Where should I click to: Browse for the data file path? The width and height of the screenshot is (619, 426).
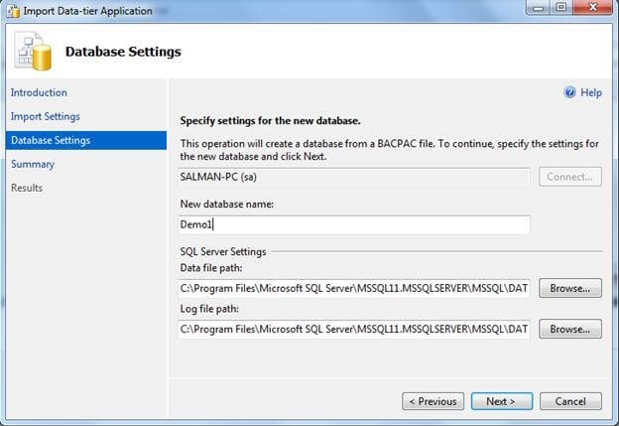pos(570,288)
